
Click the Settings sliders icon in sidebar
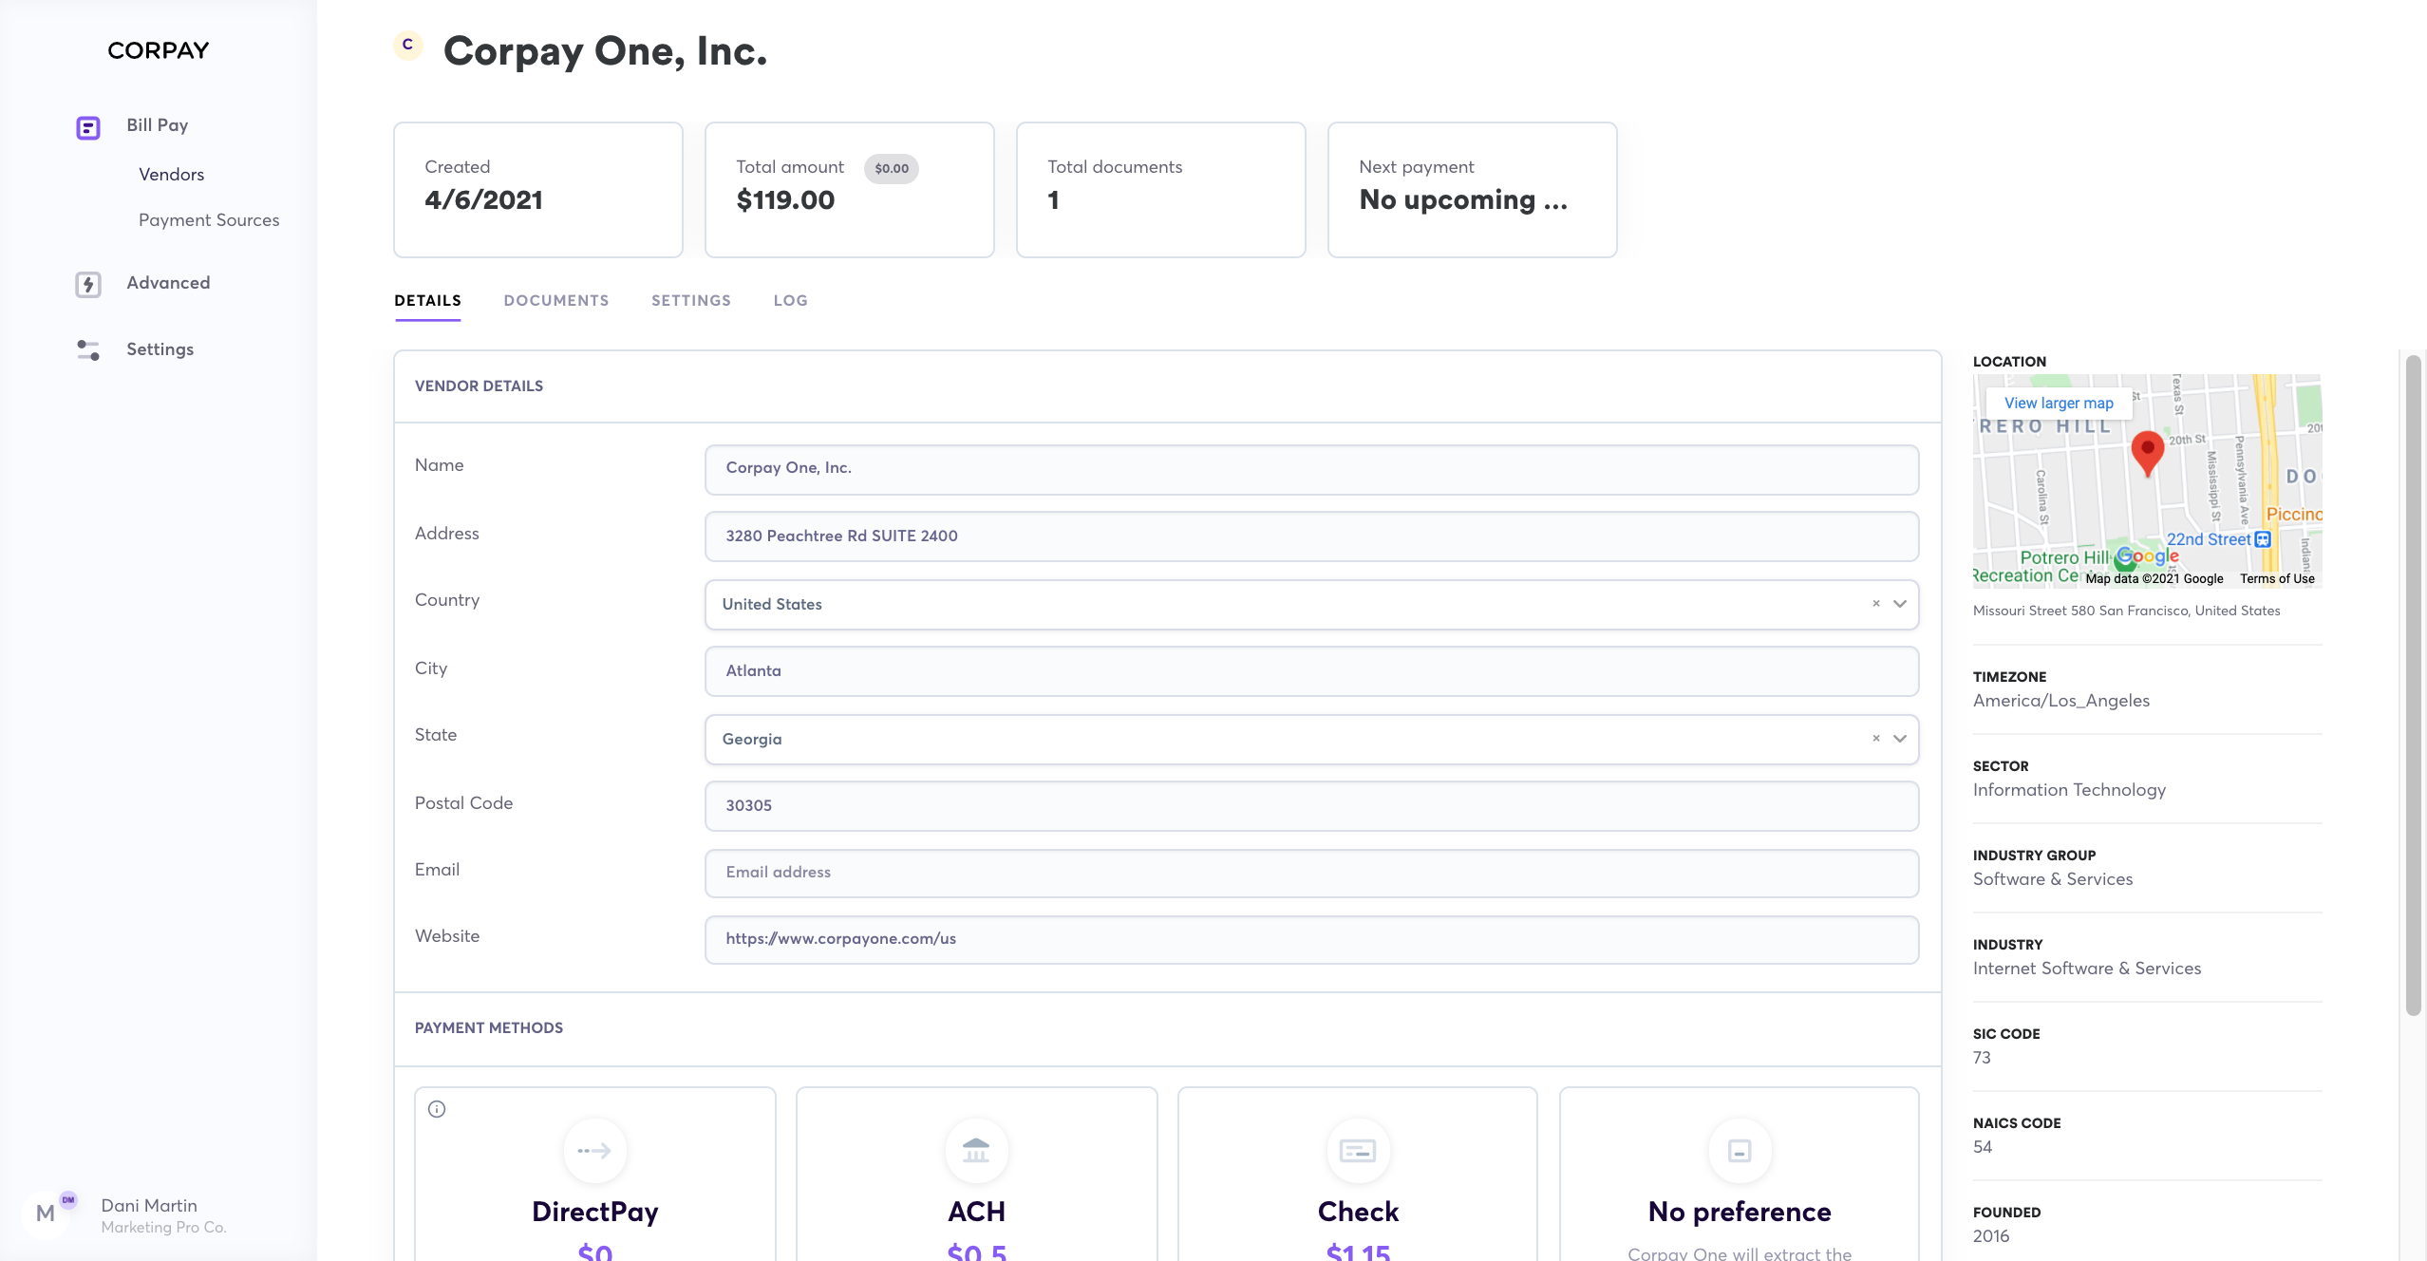pos(88,350)
